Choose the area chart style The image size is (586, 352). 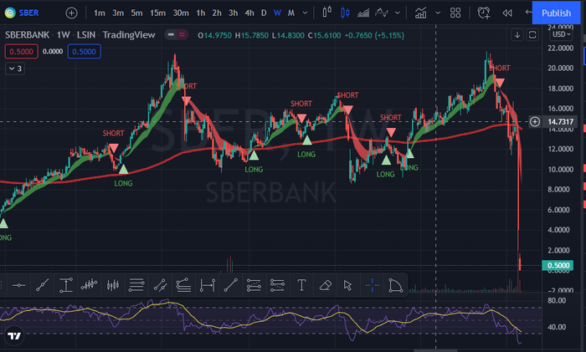(x=362, y=13)
